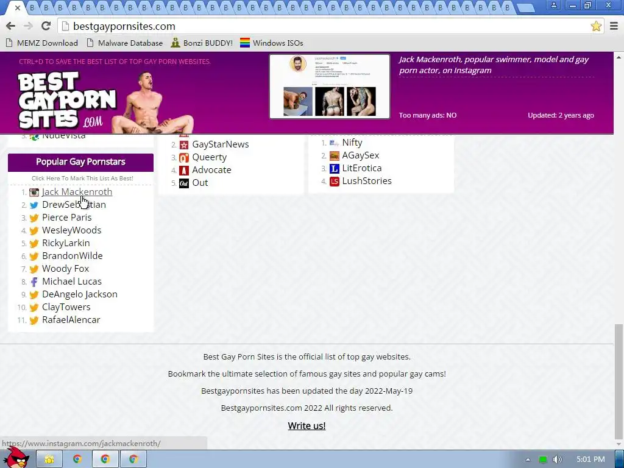Click the browser forward arrow
This screenshot has height=468, width=624.
[x=28, y=26]
